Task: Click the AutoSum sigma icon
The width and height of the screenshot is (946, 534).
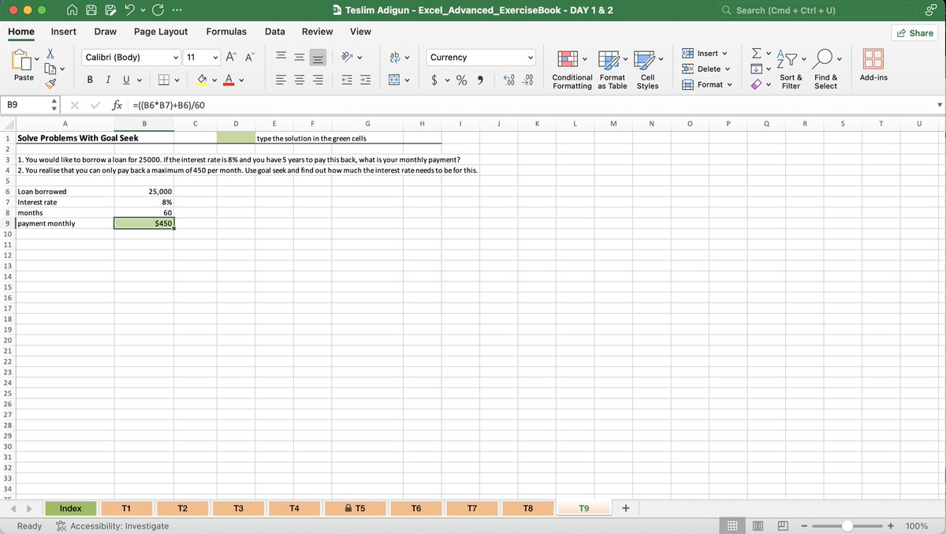Action: pyautogui.click(x=758, y=53)
